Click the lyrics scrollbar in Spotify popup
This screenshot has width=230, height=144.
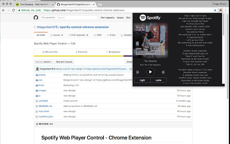tap(224, 24)
